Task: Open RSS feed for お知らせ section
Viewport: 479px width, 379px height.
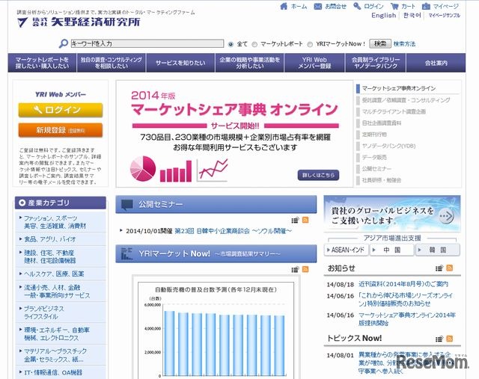Action: [x=449, y=268]
